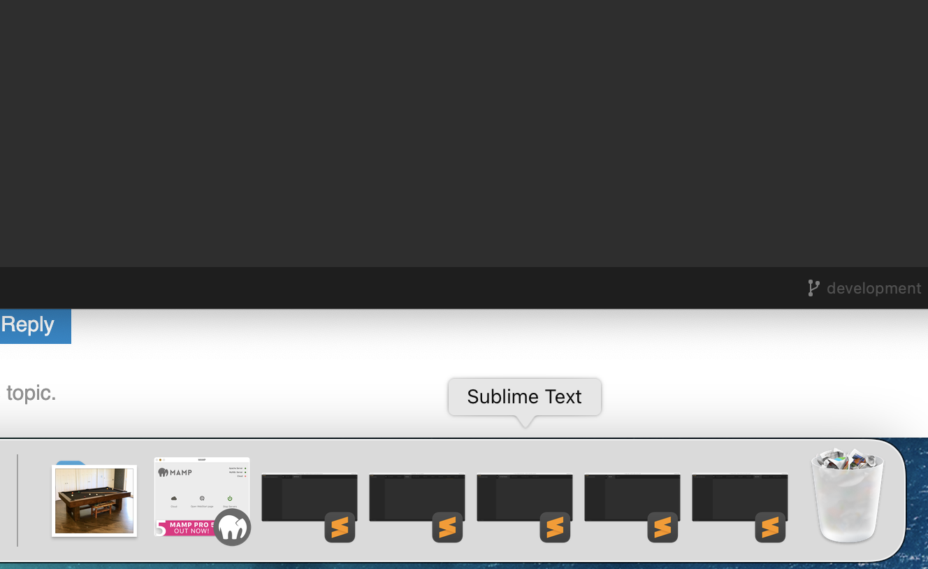The width and height of the screenshot is (928, 569).
Task: Click Sublime Text badge on first minimized window
Action: pyautogui.click(x=340, y=527)
